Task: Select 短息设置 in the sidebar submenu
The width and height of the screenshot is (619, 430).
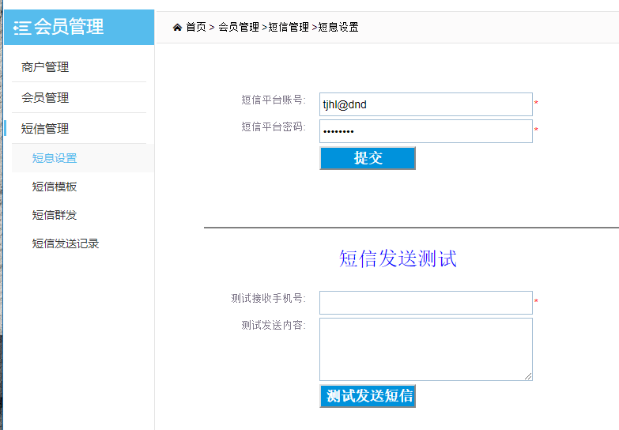Action: 55,158
